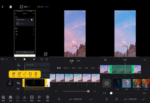
Task: Expand the clip's right green trim handle
Action: pos(132,69)
